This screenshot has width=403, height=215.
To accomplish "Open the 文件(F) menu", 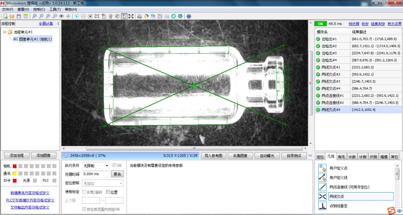I will coord(8,9).
